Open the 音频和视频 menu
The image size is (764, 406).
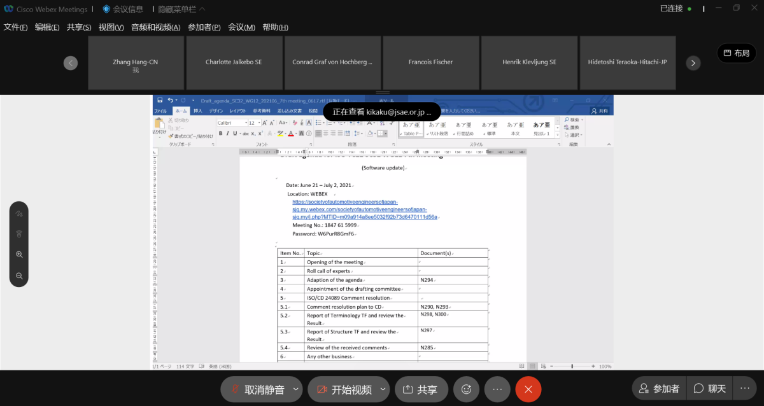[x=155, y=27]
